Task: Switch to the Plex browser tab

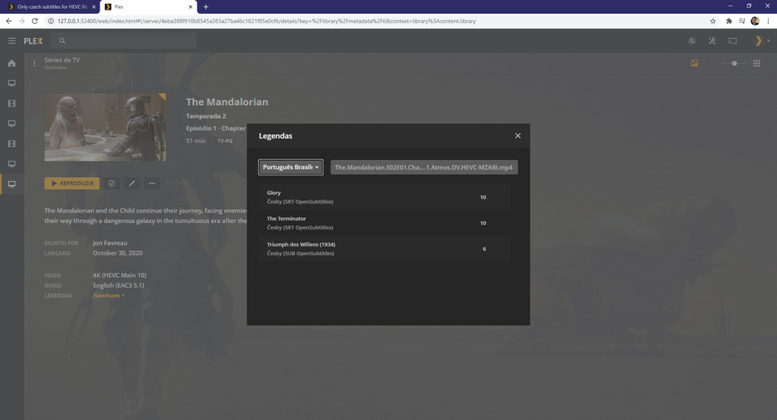Action: (x=148, y=7)
